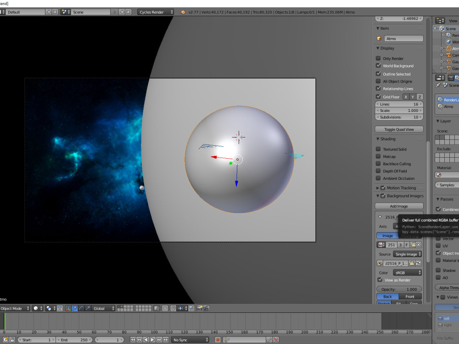
Task: Select the scale manipulator icon
Action: pos(88,308)
